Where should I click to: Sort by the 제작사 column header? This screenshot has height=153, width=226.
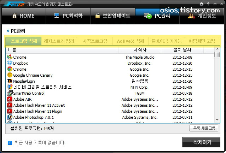pos(140,50)
